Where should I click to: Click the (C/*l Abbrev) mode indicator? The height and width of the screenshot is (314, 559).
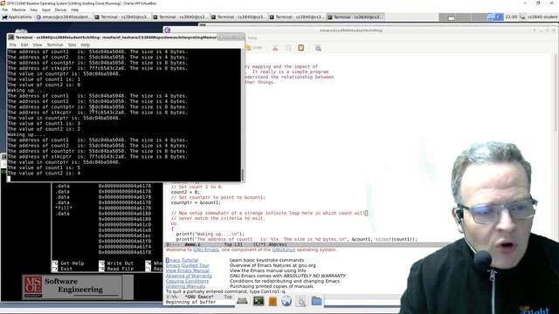(x=270, y=244)
